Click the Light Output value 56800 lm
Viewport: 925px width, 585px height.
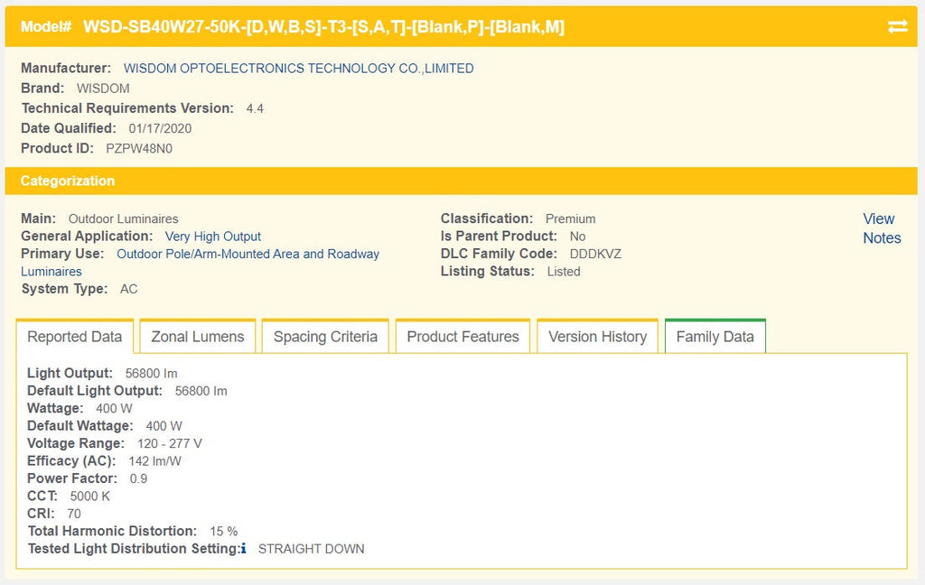tap(152, 373)
